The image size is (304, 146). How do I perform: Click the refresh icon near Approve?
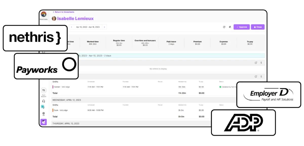click(224, 27)
